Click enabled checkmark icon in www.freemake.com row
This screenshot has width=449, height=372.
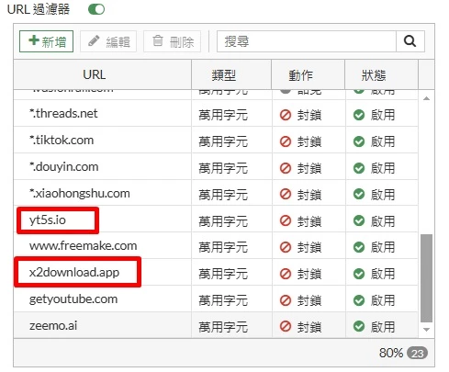[x=359, y=247]
